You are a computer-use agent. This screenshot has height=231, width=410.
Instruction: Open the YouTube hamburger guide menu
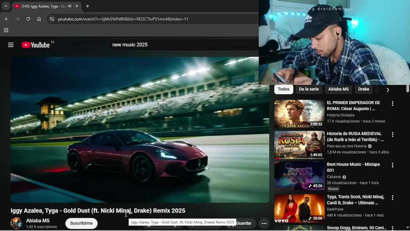pos(11,45)
